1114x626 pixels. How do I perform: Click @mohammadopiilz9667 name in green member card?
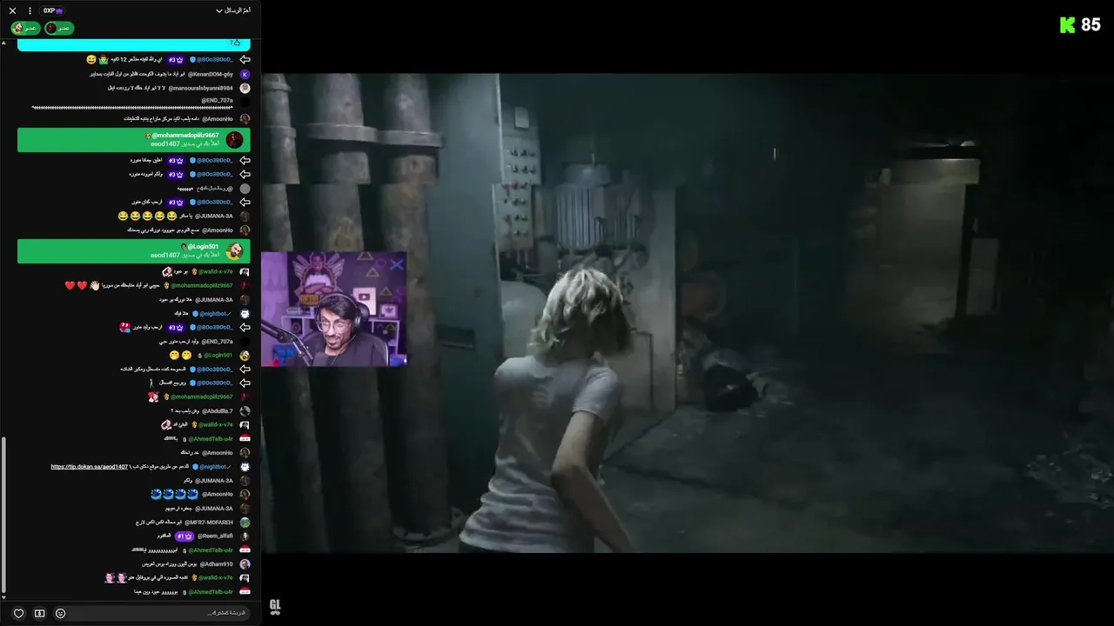point(185,136)
